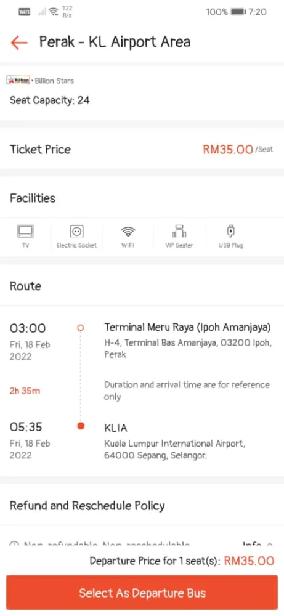Select the Electric Socket facility icon
This screenshot has height=616, width=284.
pyautogui.click(x=76, y=232)
